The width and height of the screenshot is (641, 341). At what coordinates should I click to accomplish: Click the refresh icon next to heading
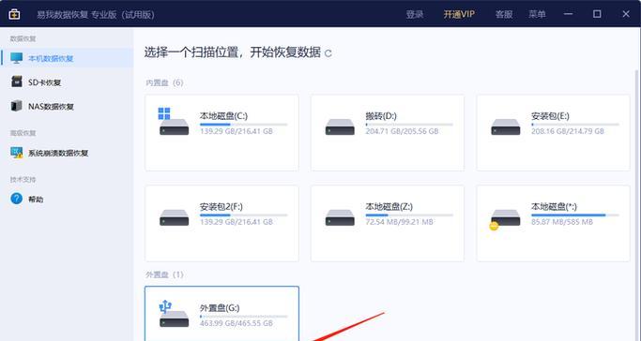pyautogui.click(x=328, y=53)
